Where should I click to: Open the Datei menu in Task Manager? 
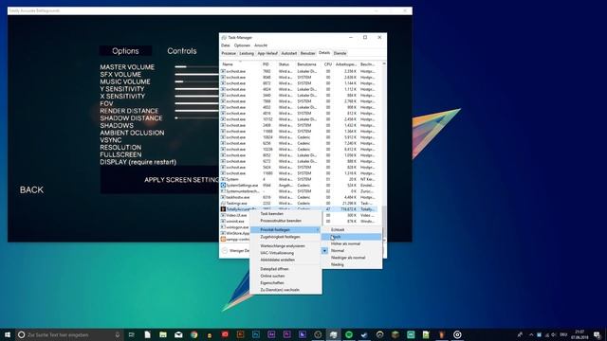click(x=226, y=45)
